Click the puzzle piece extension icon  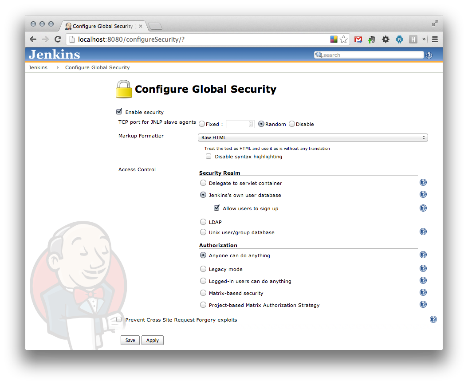[x=372, y=39]
